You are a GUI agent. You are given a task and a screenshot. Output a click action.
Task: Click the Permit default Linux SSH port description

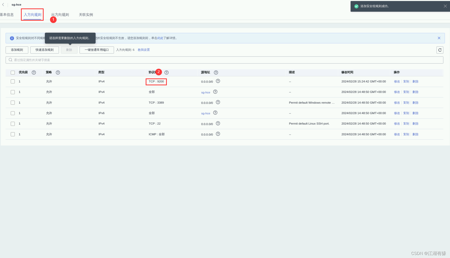coord(309,124)
